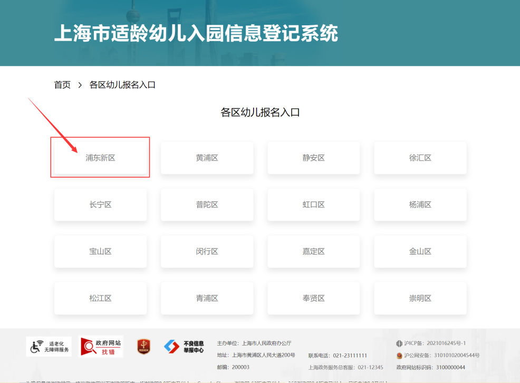
Task: Open the 嘉定区 district entry
Action: (313, 252)
